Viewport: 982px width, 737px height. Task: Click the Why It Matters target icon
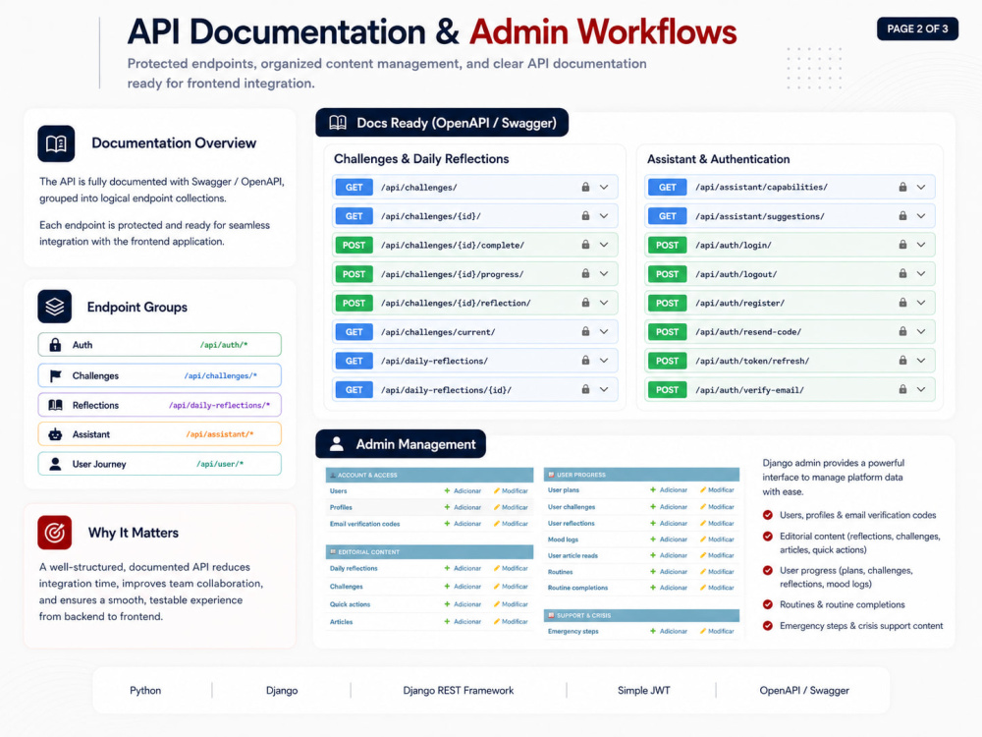tap(54, 533)
